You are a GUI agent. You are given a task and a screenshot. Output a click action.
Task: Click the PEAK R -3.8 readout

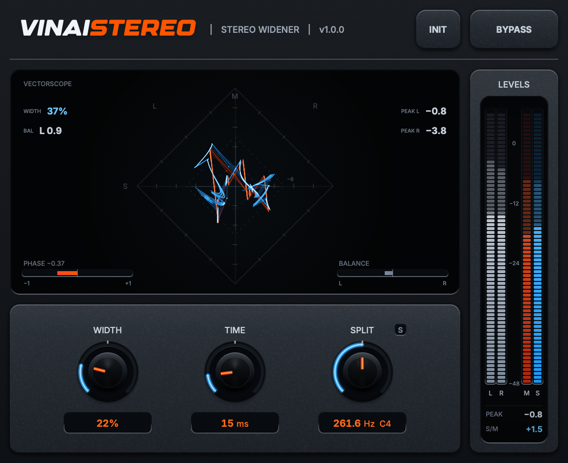point(424,131)
